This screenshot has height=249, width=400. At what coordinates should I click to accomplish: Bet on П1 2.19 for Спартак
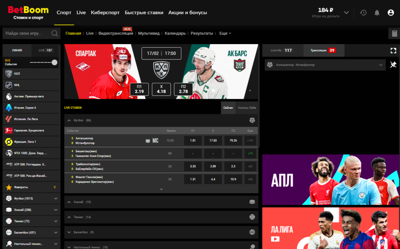[139, 90]
